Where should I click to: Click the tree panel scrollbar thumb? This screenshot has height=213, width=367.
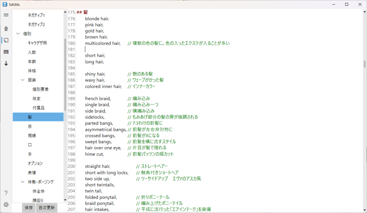tap(65, 75)
